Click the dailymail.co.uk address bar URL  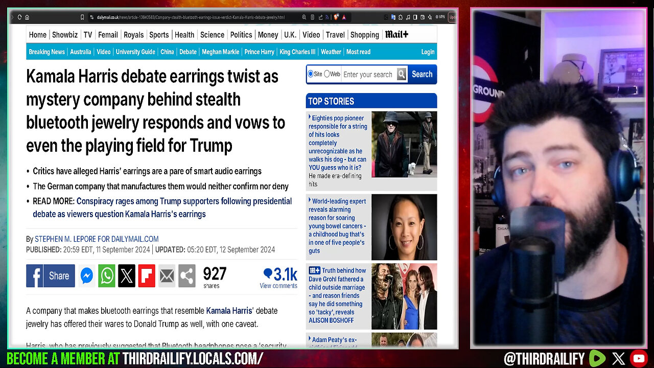[x=191, y=17]
